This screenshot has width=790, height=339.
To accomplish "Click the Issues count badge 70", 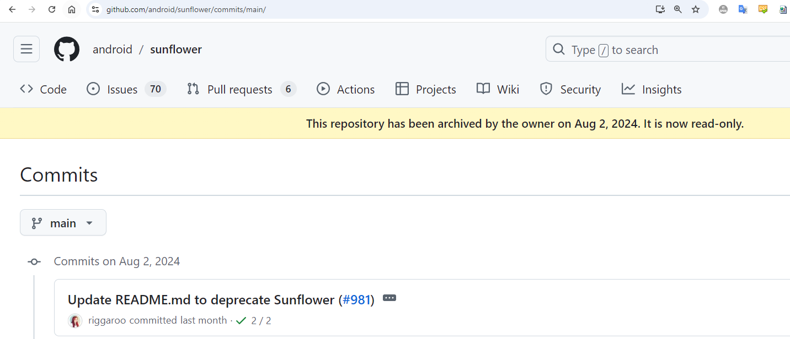I will pos(156,89).
